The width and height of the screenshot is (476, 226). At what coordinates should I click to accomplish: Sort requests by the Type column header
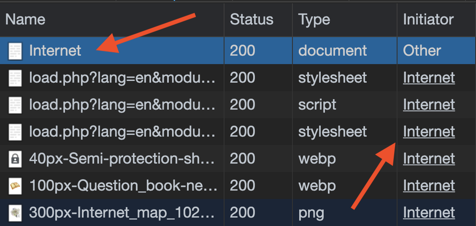314,19
